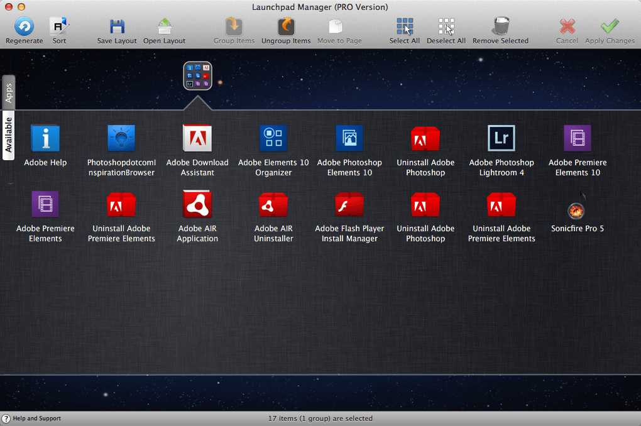Click the Apply Changes checkmark

point(610,26)
